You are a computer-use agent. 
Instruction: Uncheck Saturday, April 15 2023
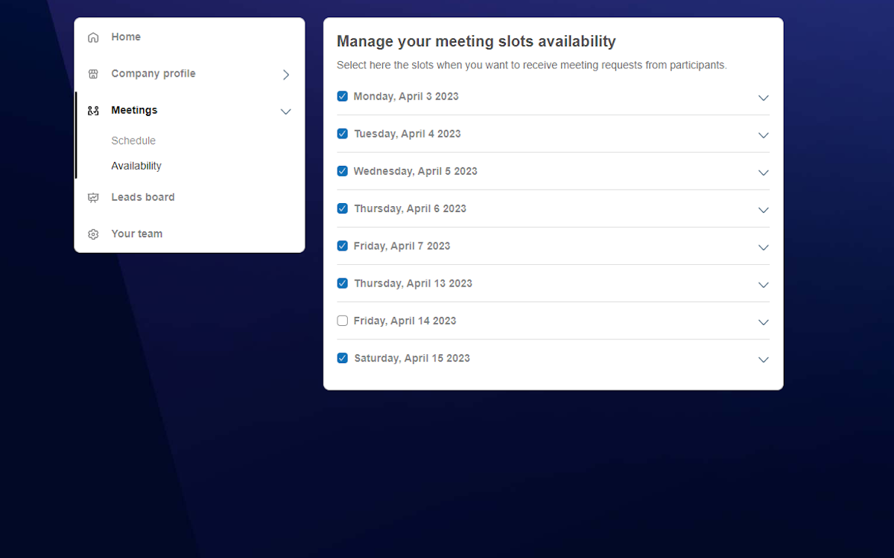(x=342, y=357)
